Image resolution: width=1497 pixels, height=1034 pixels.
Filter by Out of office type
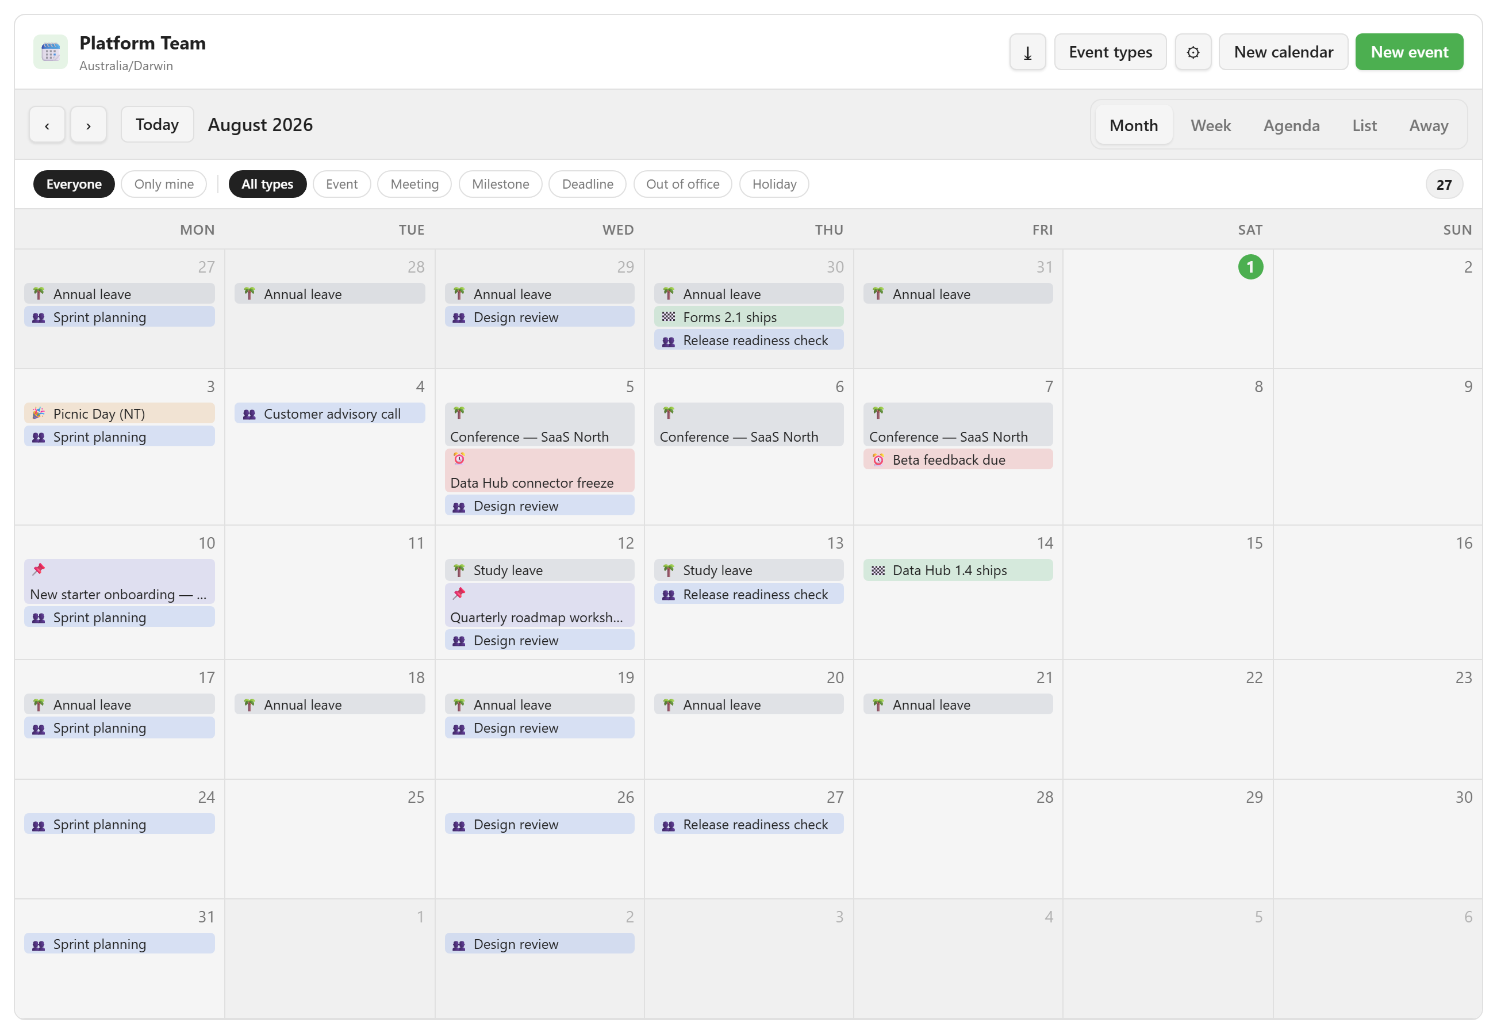click(x=682, y=184)
